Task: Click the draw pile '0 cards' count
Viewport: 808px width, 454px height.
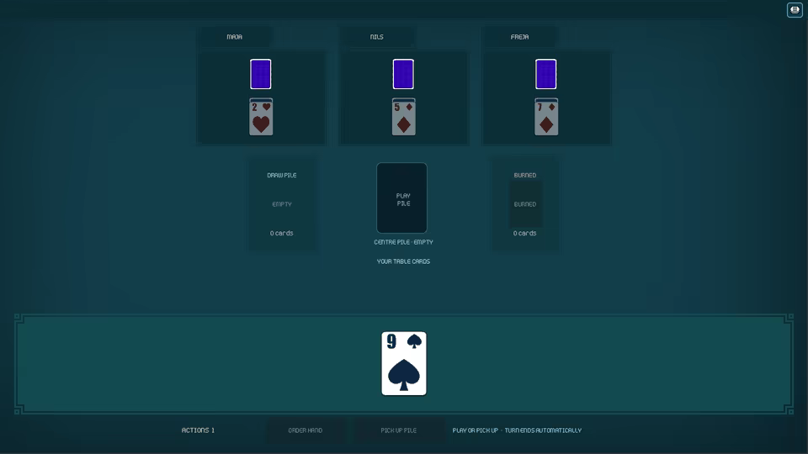Action: click(281, 233)
